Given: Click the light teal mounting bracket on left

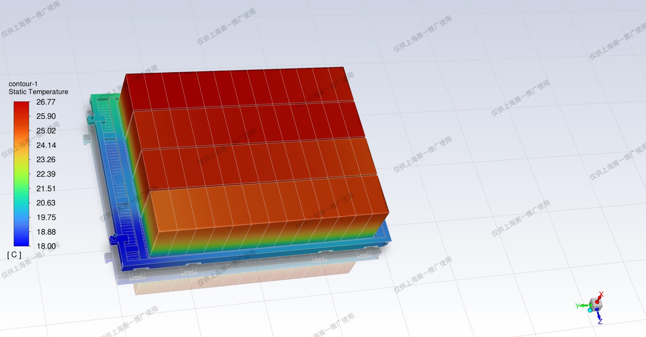Looking at the screenshot, I should (x=87, y=140).
